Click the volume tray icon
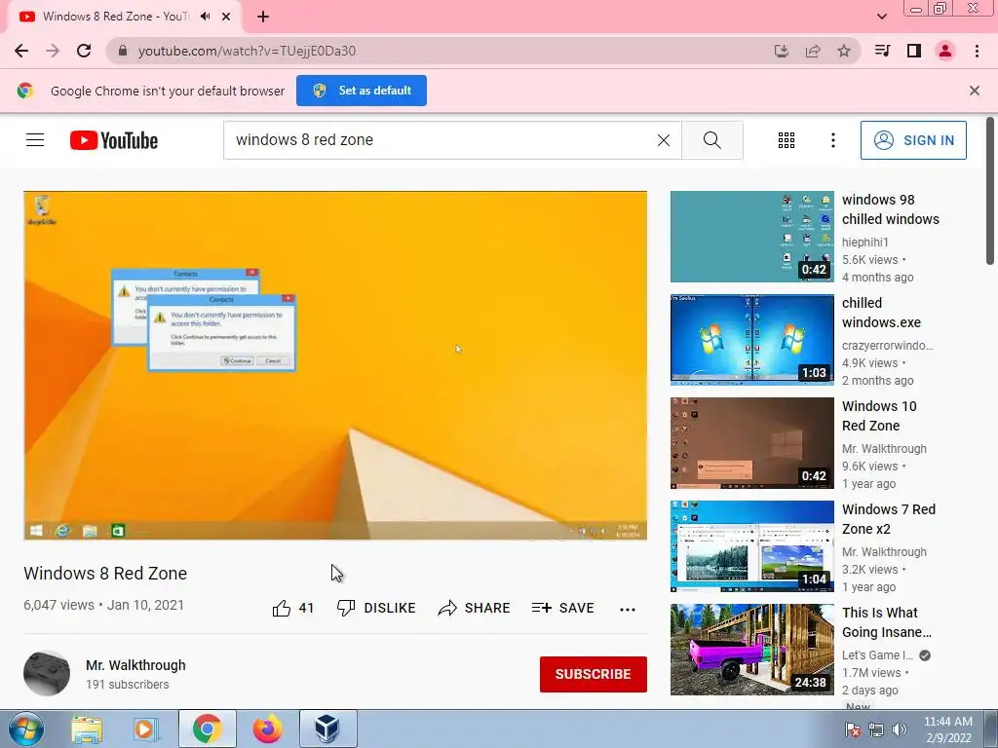 [900, 730]
